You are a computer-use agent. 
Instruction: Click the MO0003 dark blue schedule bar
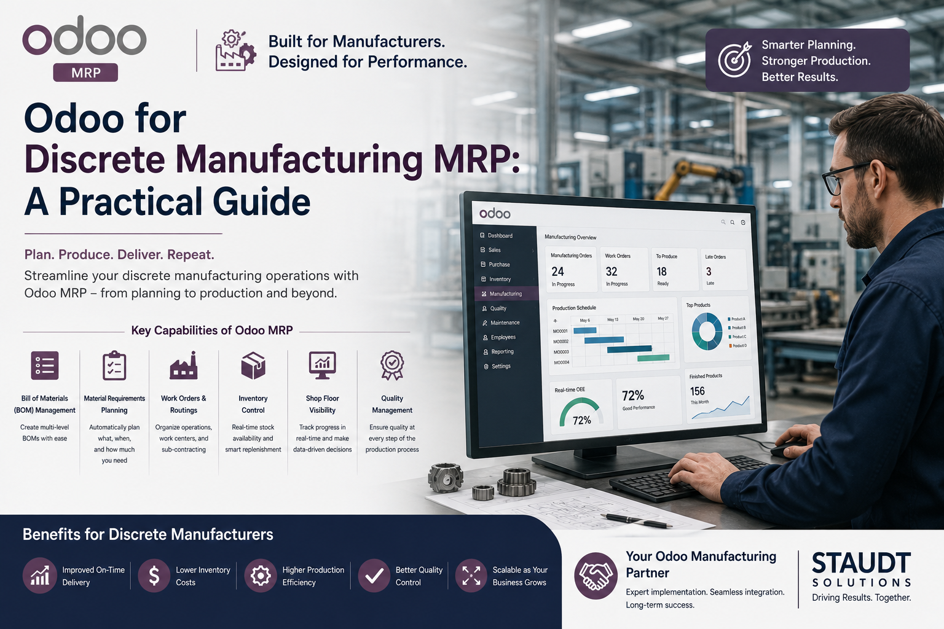click(629, 349)
